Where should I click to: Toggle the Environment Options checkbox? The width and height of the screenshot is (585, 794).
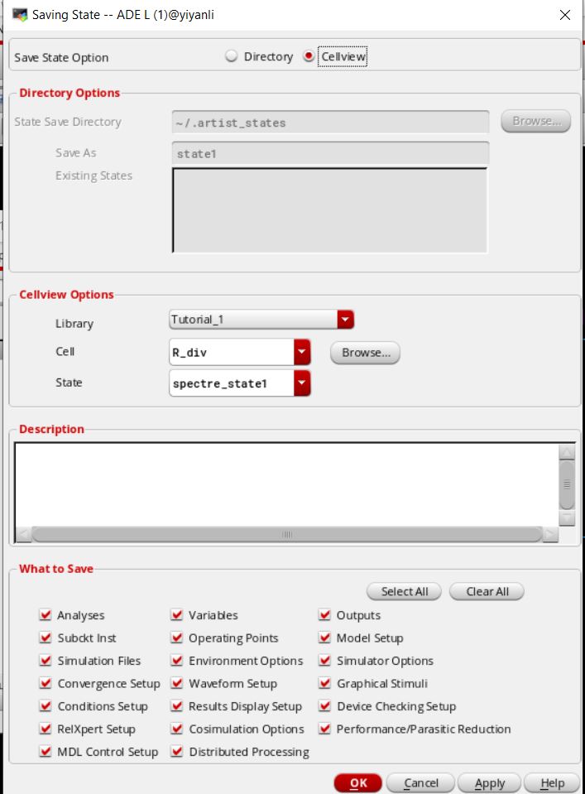[176, 661]
